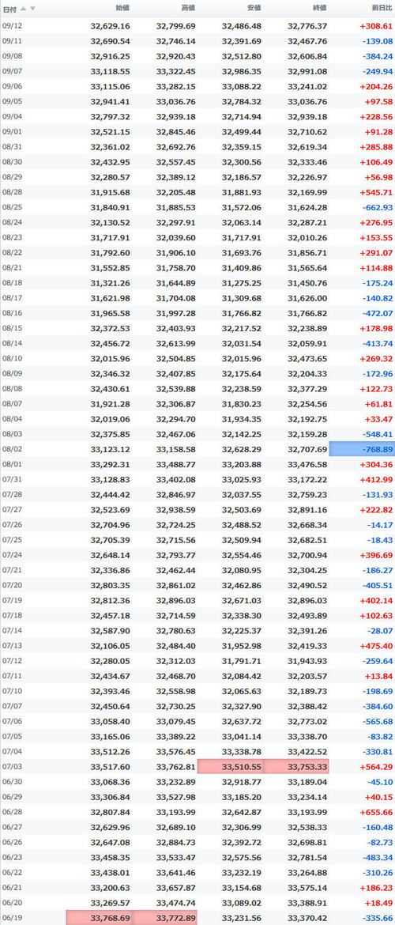This screenshot has width=395, height=925.
Task: Select the change value +33.47
Action: [379, 420]
